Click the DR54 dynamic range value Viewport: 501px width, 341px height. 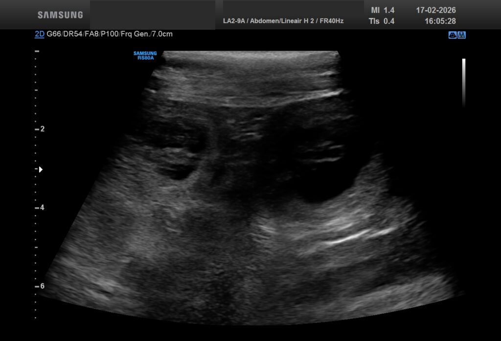point(70,34)
